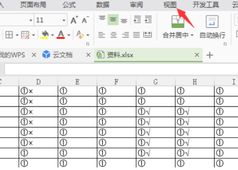Select column H header
The width and height of the screenshot is (238, 170).
[195, 82]
